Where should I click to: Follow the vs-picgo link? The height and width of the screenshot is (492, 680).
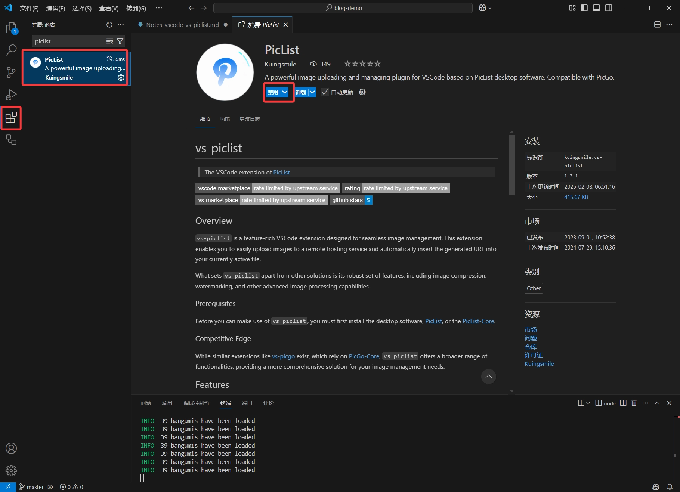[283, 356]
